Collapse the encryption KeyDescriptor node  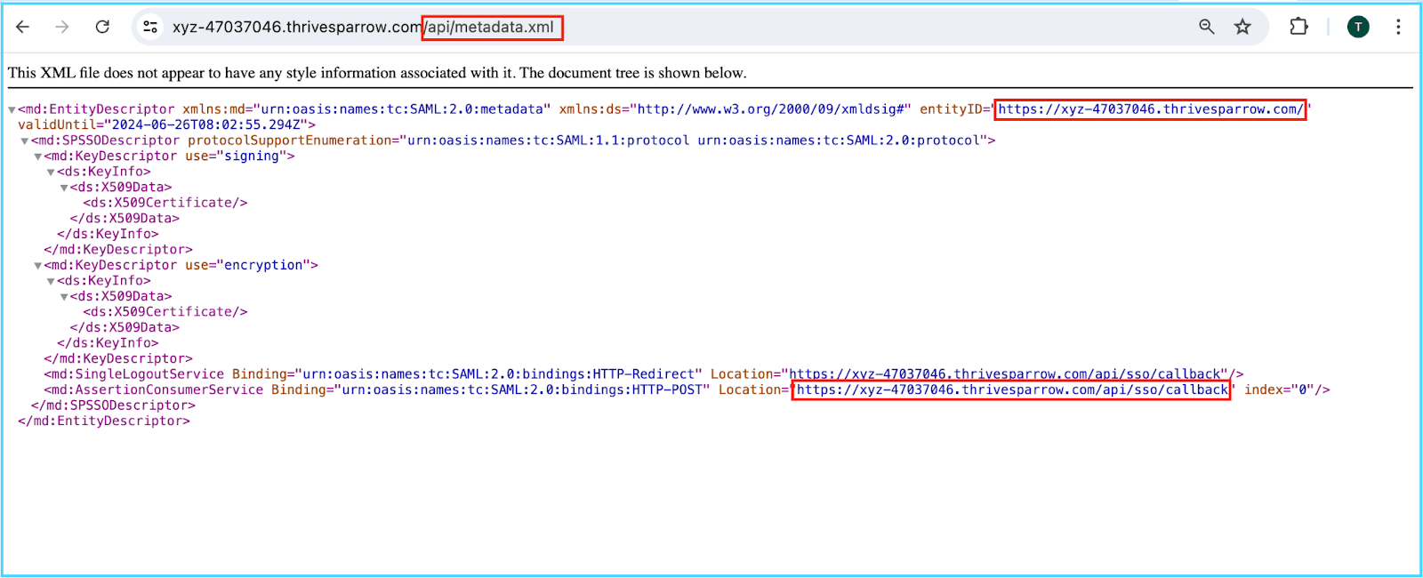tap(38, 266)
